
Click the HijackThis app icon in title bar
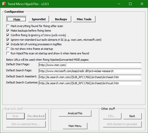pos(4,4)
